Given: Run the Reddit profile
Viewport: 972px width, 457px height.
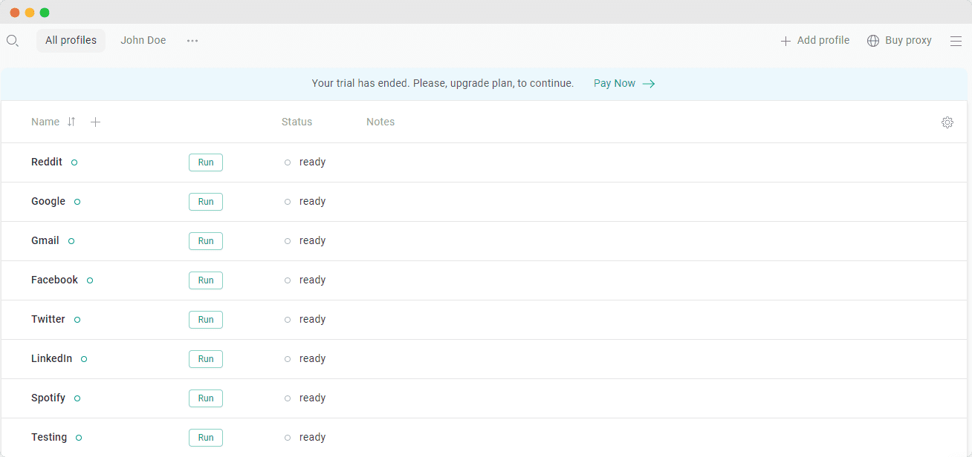Looking at the screenshot, I should (206, 162).
